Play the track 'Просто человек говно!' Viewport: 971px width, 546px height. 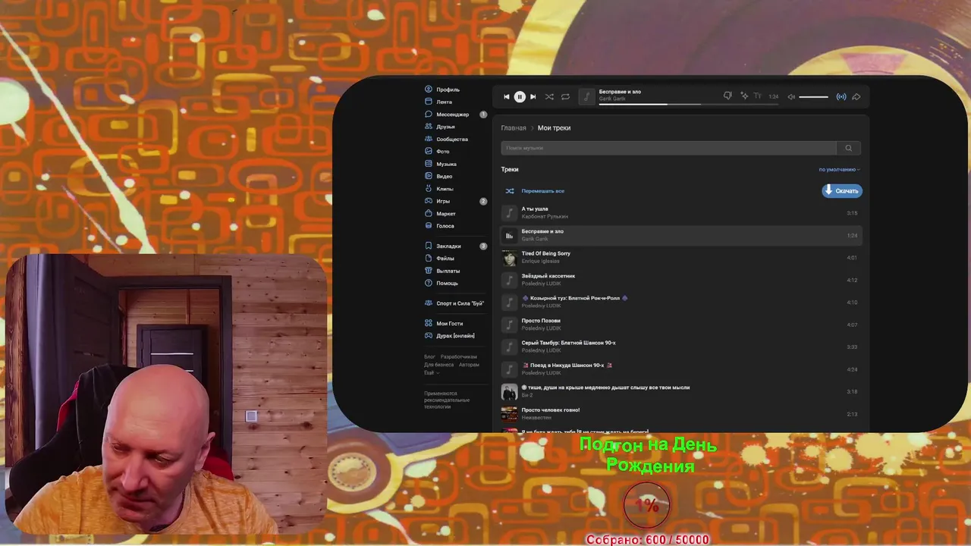680,414
